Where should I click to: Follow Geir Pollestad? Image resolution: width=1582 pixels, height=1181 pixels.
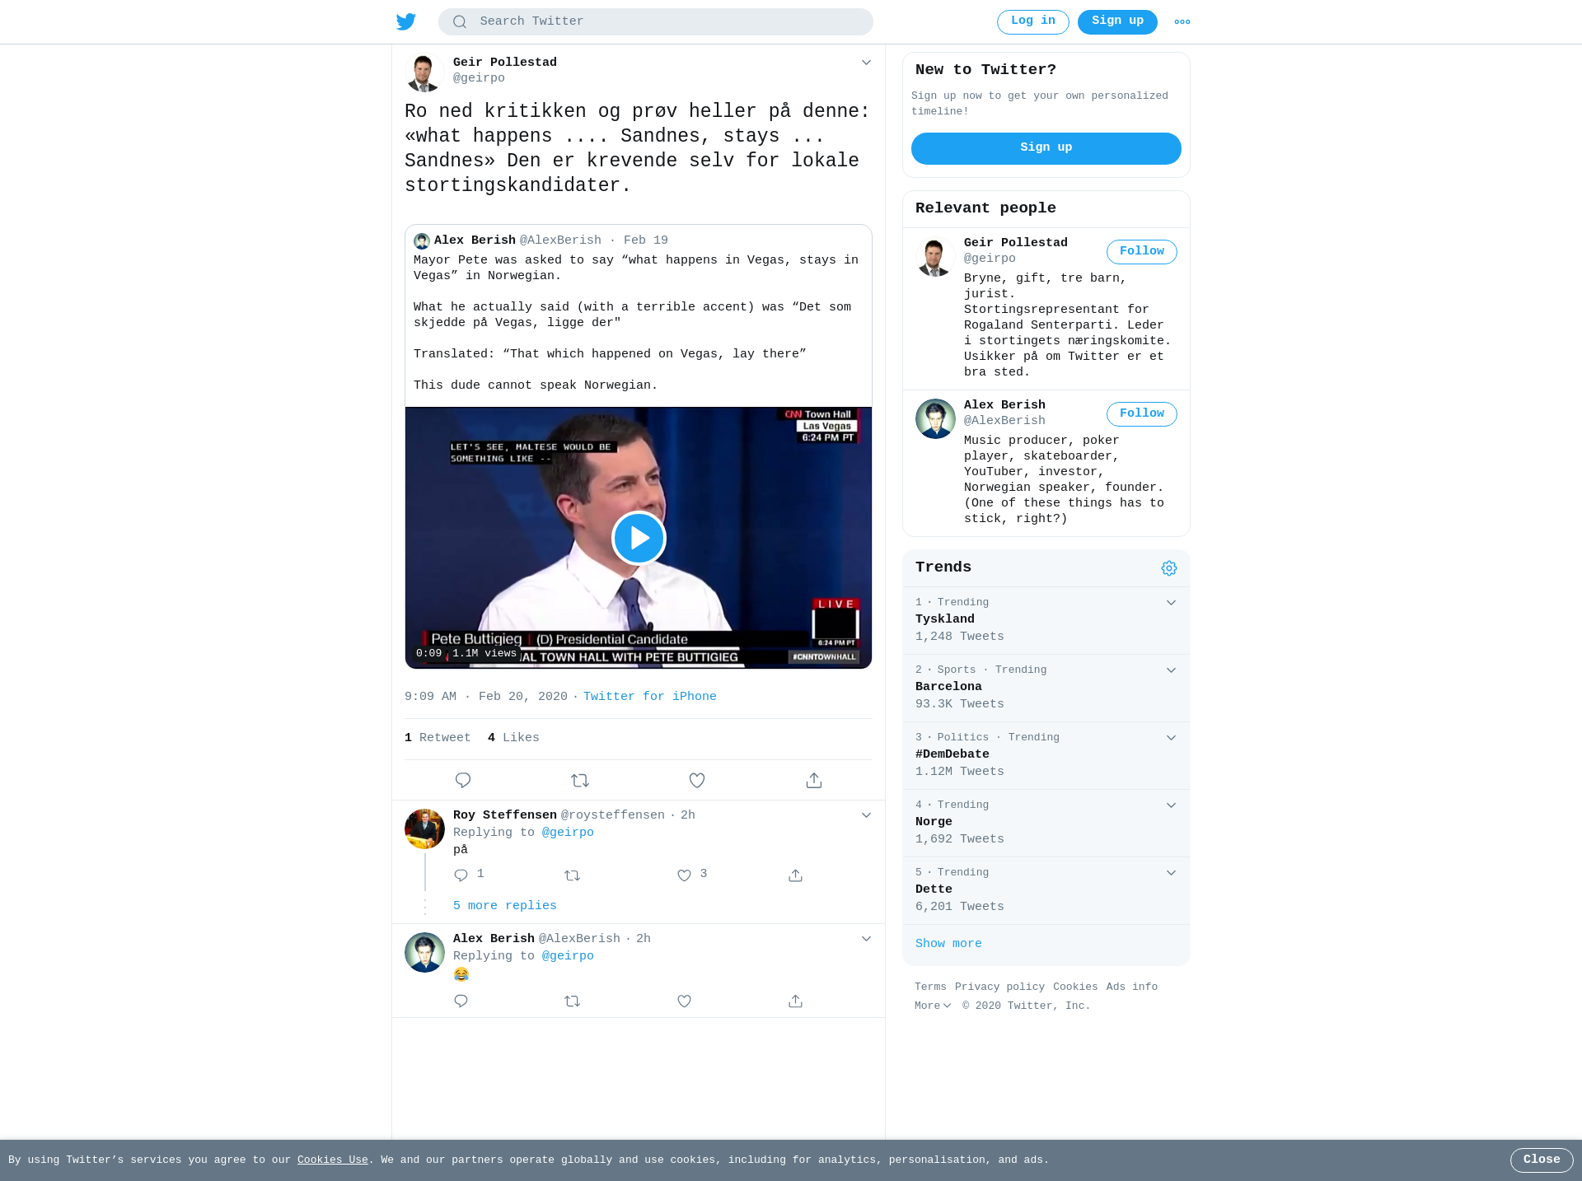1141,252
